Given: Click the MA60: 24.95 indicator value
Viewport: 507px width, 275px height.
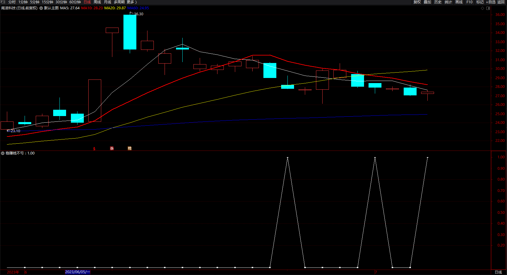Looking at the screenshot, I should (138, 8).
